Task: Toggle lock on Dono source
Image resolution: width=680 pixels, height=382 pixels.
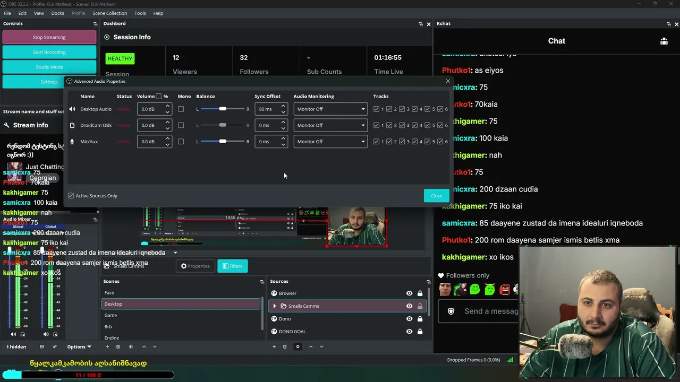Action: tap(420, 319)
